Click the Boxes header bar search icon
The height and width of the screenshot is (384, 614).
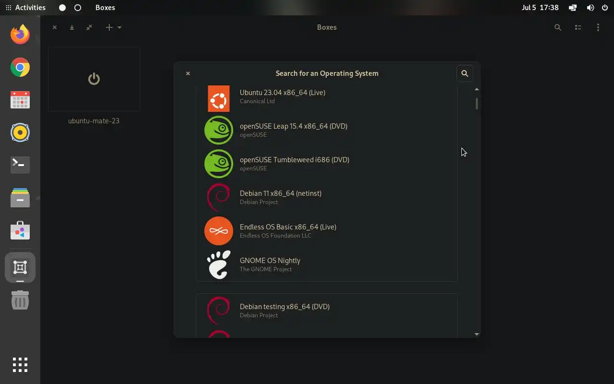pos(557,27)
